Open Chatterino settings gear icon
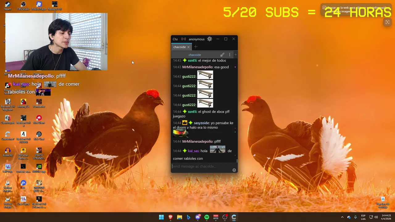Screen dimensions: 395x222 coord(210,39)
